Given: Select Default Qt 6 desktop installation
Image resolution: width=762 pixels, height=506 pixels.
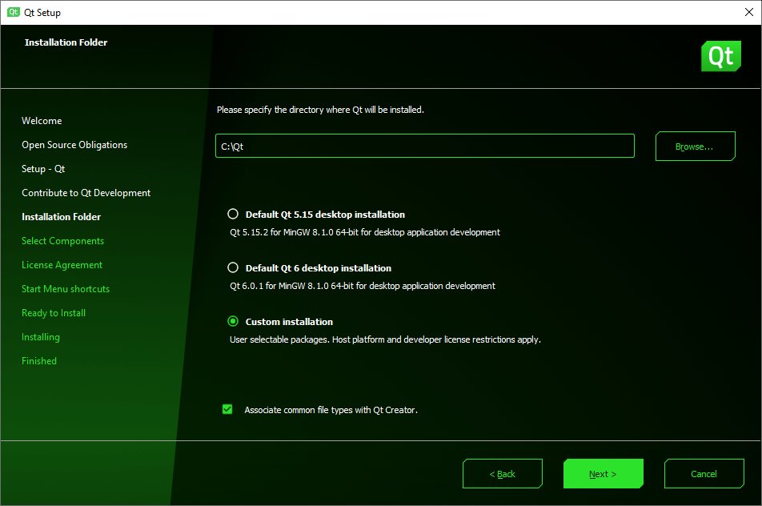Looking at the screenshot, I should pyautogui.click(x=233, y=267).
